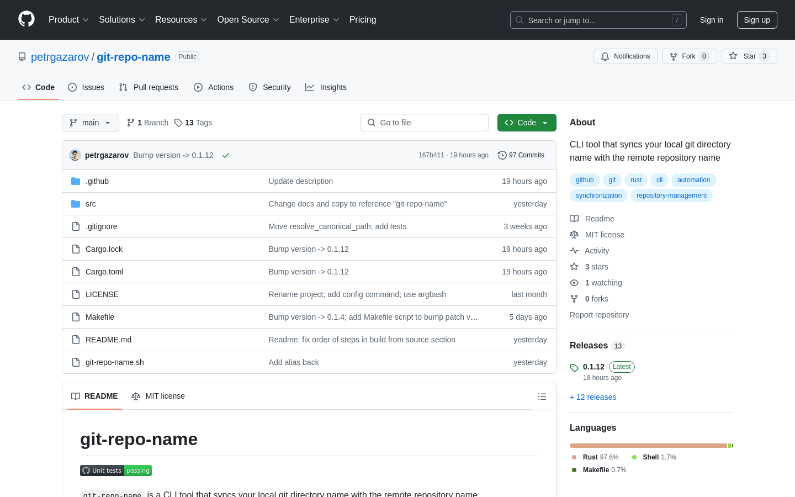Switch to the Issues tab
This screenshot has width=795, height=497.
pos(86,87)
